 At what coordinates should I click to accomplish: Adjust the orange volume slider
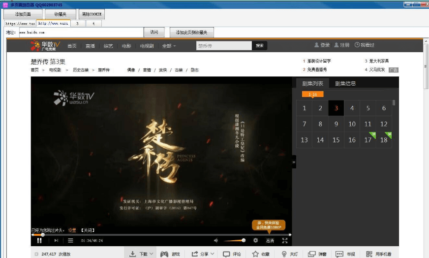tap(234, 240)
